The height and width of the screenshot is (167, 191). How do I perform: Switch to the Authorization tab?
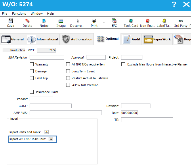click(x=77, y=39)
